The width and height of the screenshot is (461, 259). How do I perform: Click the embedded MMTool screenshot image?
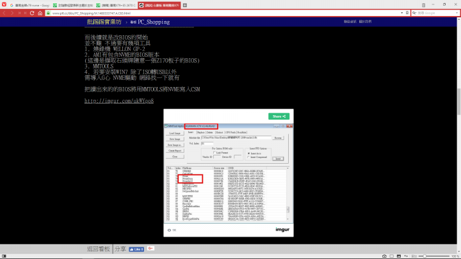point(229,173)
